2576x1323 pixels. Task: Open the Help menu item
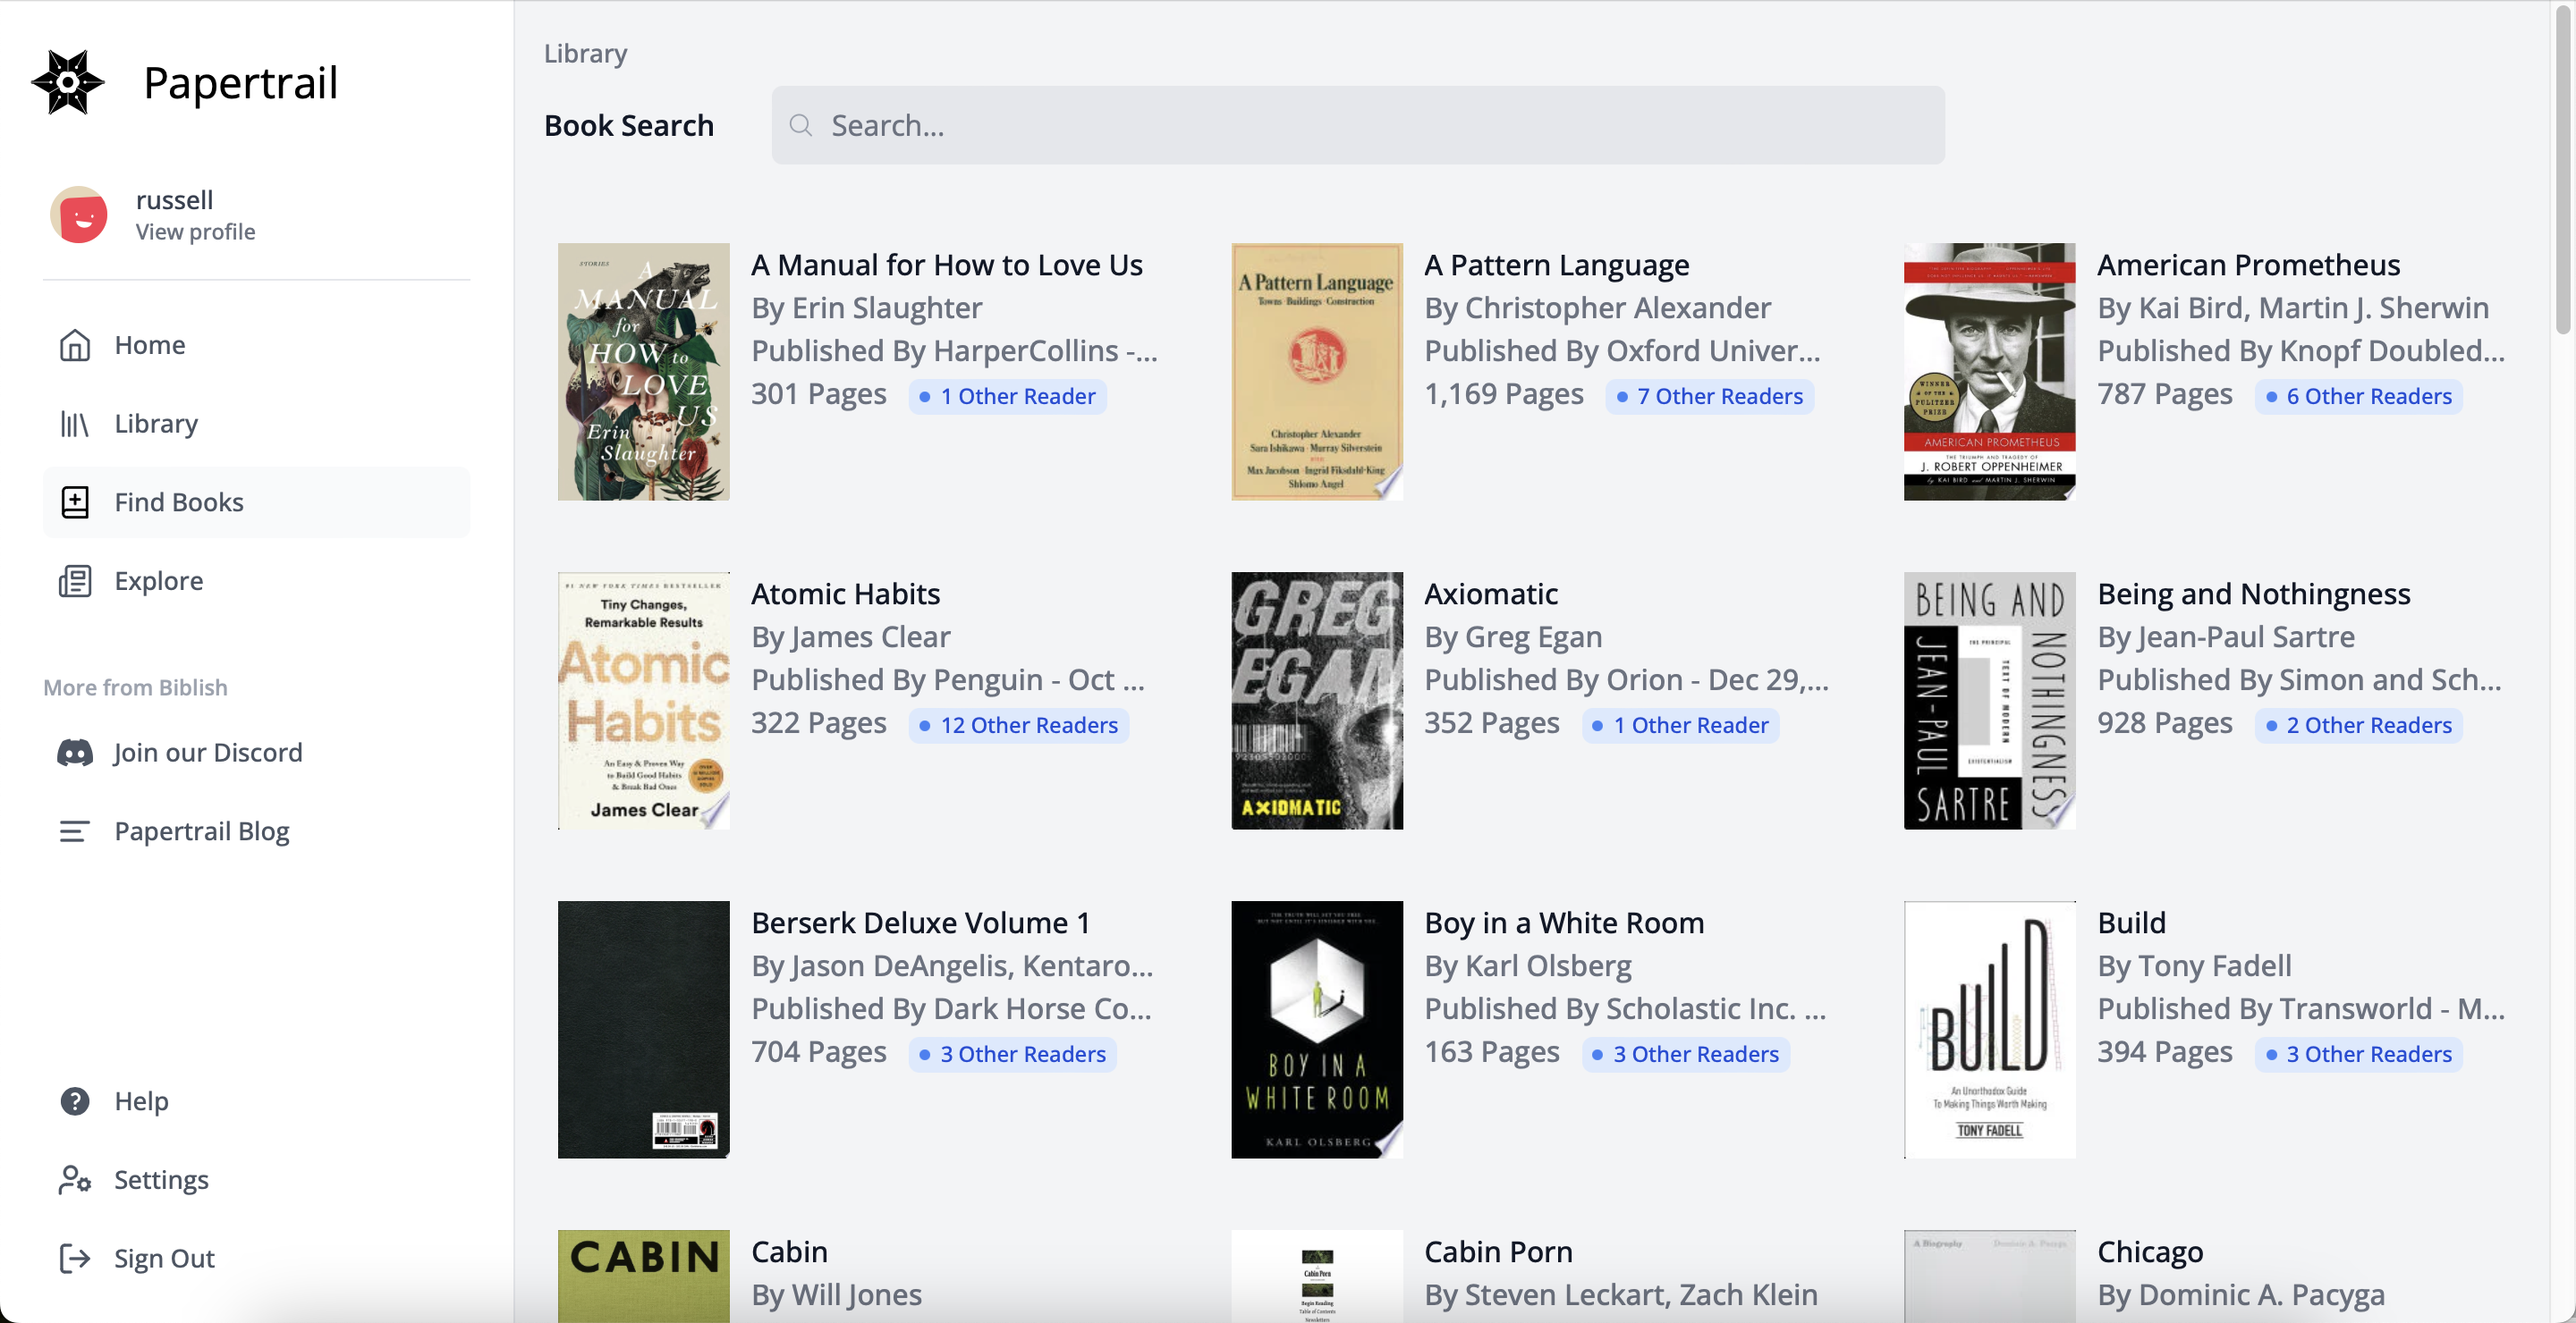pos(256,1101)
